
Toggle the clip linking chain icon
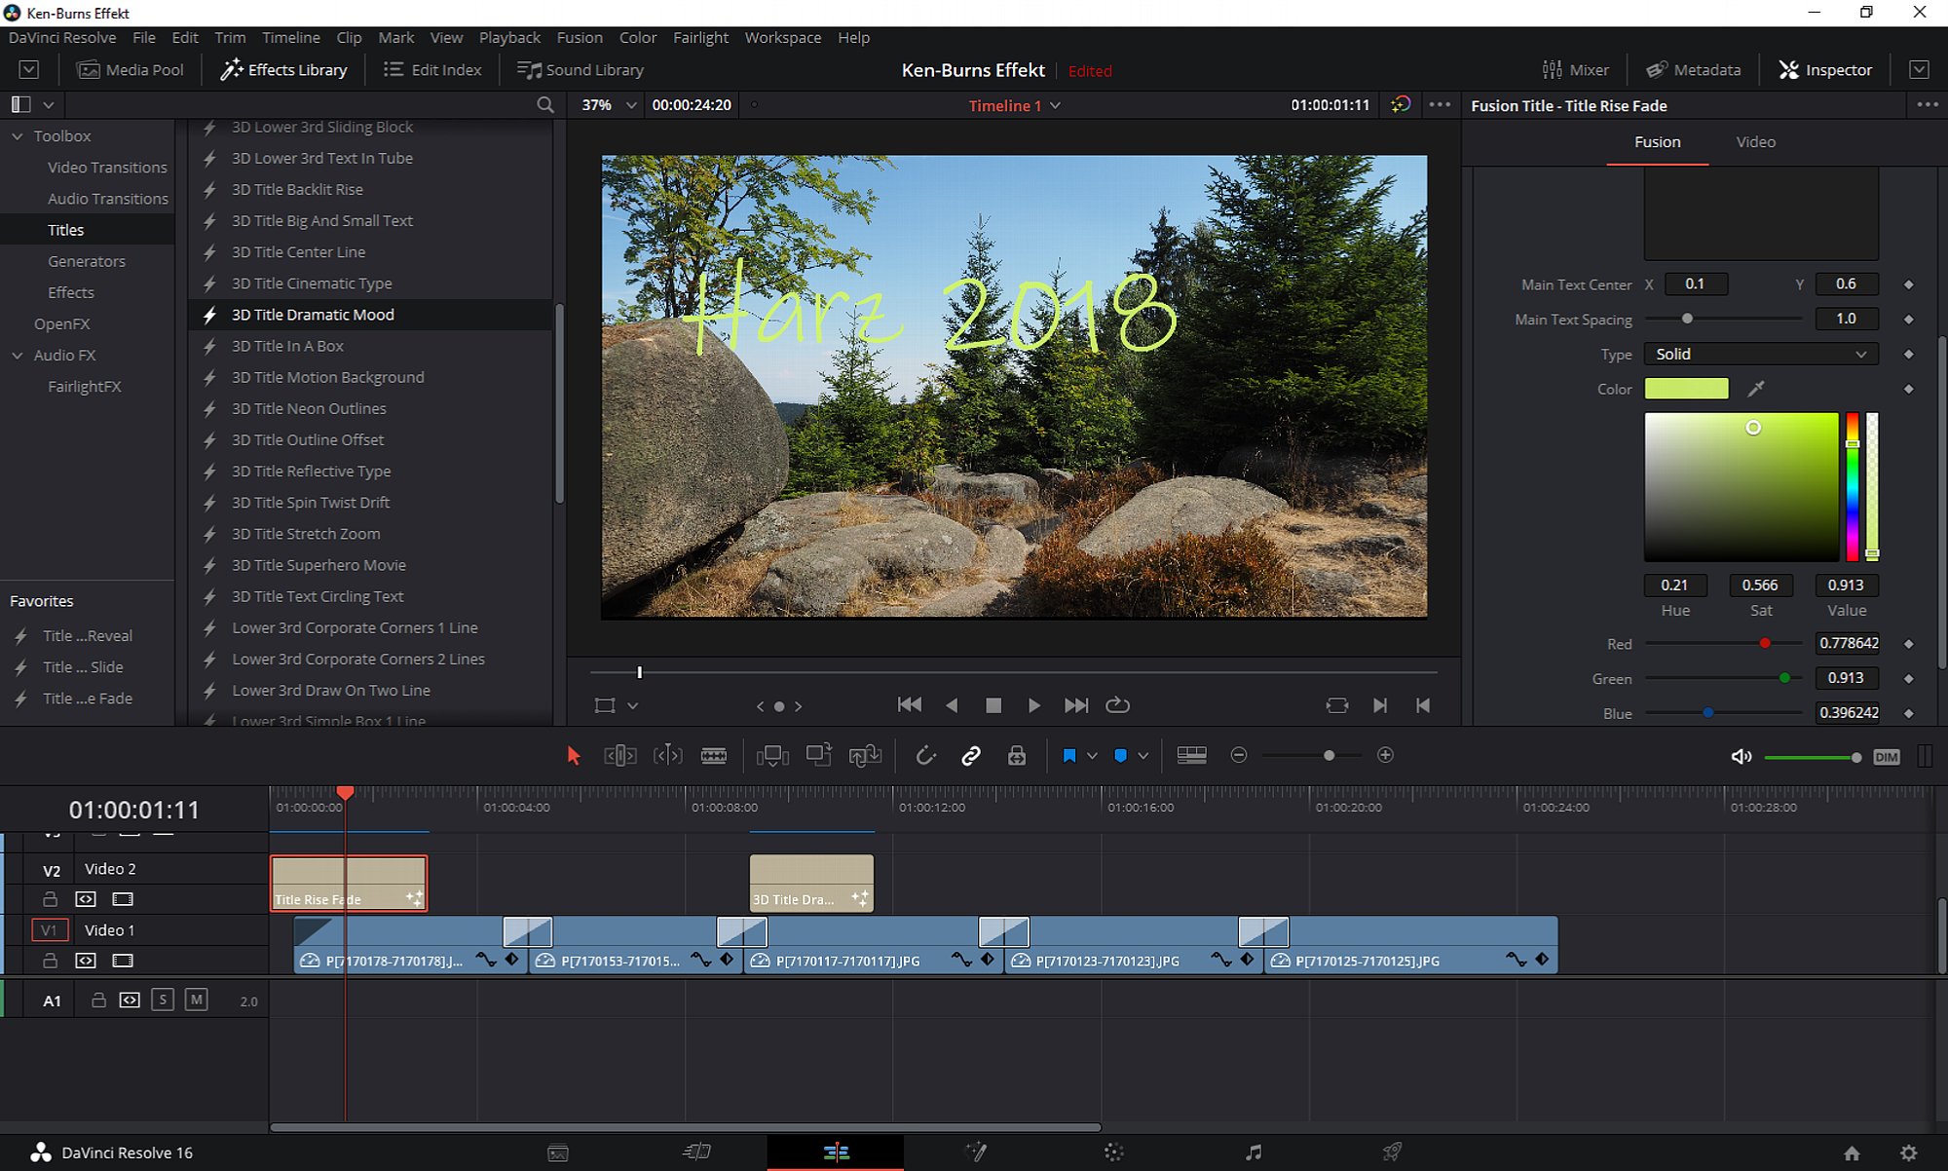coord(970,756)
